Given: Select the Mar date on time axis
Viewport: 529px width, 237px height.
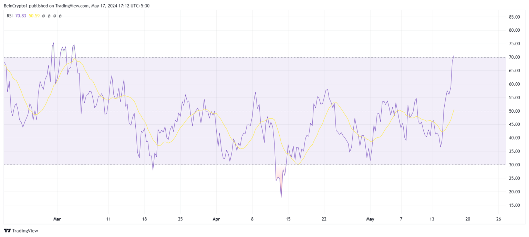Looking at the screenshot, I should [x=57, y=219].
